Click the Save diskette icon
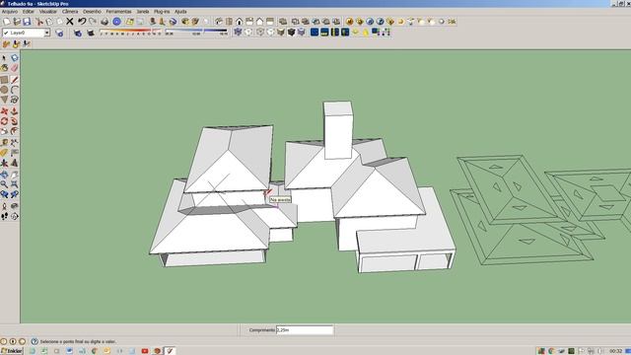This screenshot has height=355, width=631. pos(27,22)
